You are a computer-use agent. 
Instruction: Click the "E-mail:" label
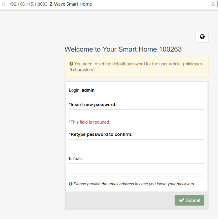[76, 158]
